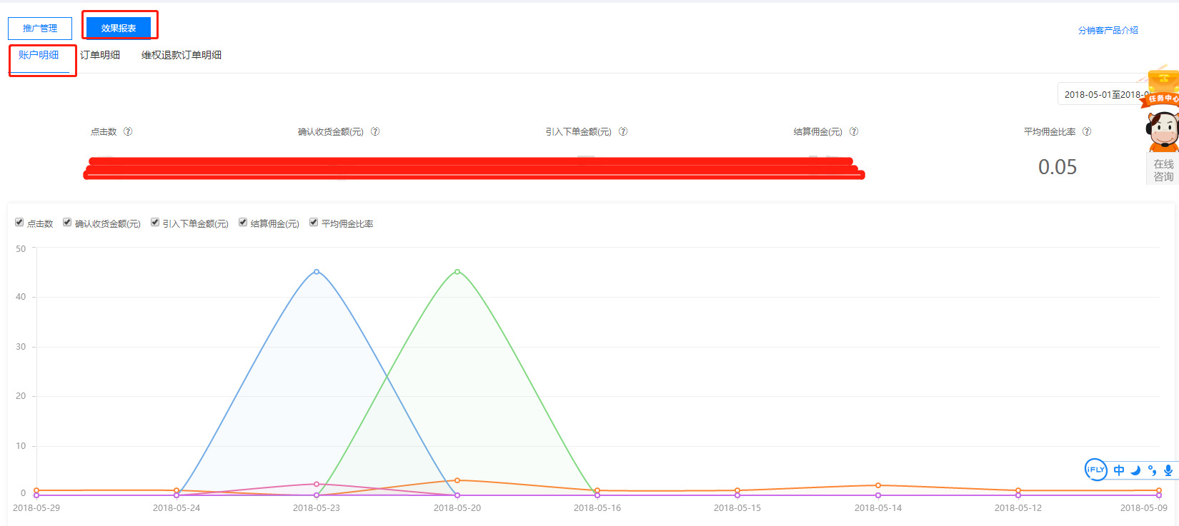This screenshot has height=526, width=1179.
Task: Click the blue peak point at 2018-05-23
Action: coord(317,272)
